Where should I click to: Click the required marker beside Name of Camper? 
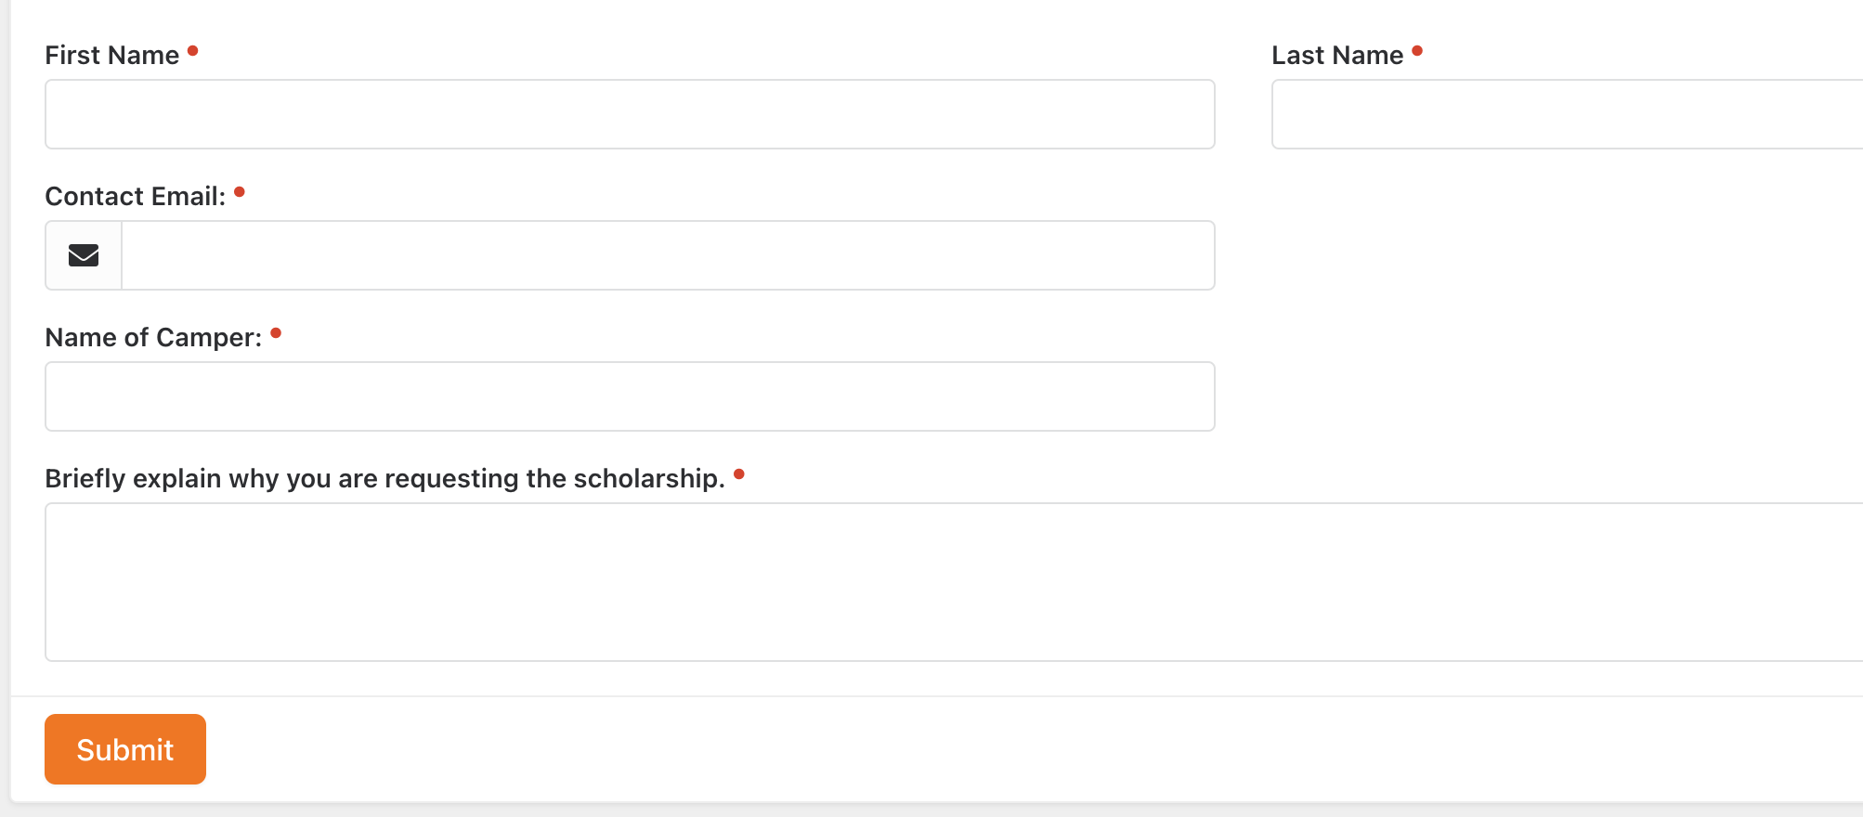[x=276, y=333]
